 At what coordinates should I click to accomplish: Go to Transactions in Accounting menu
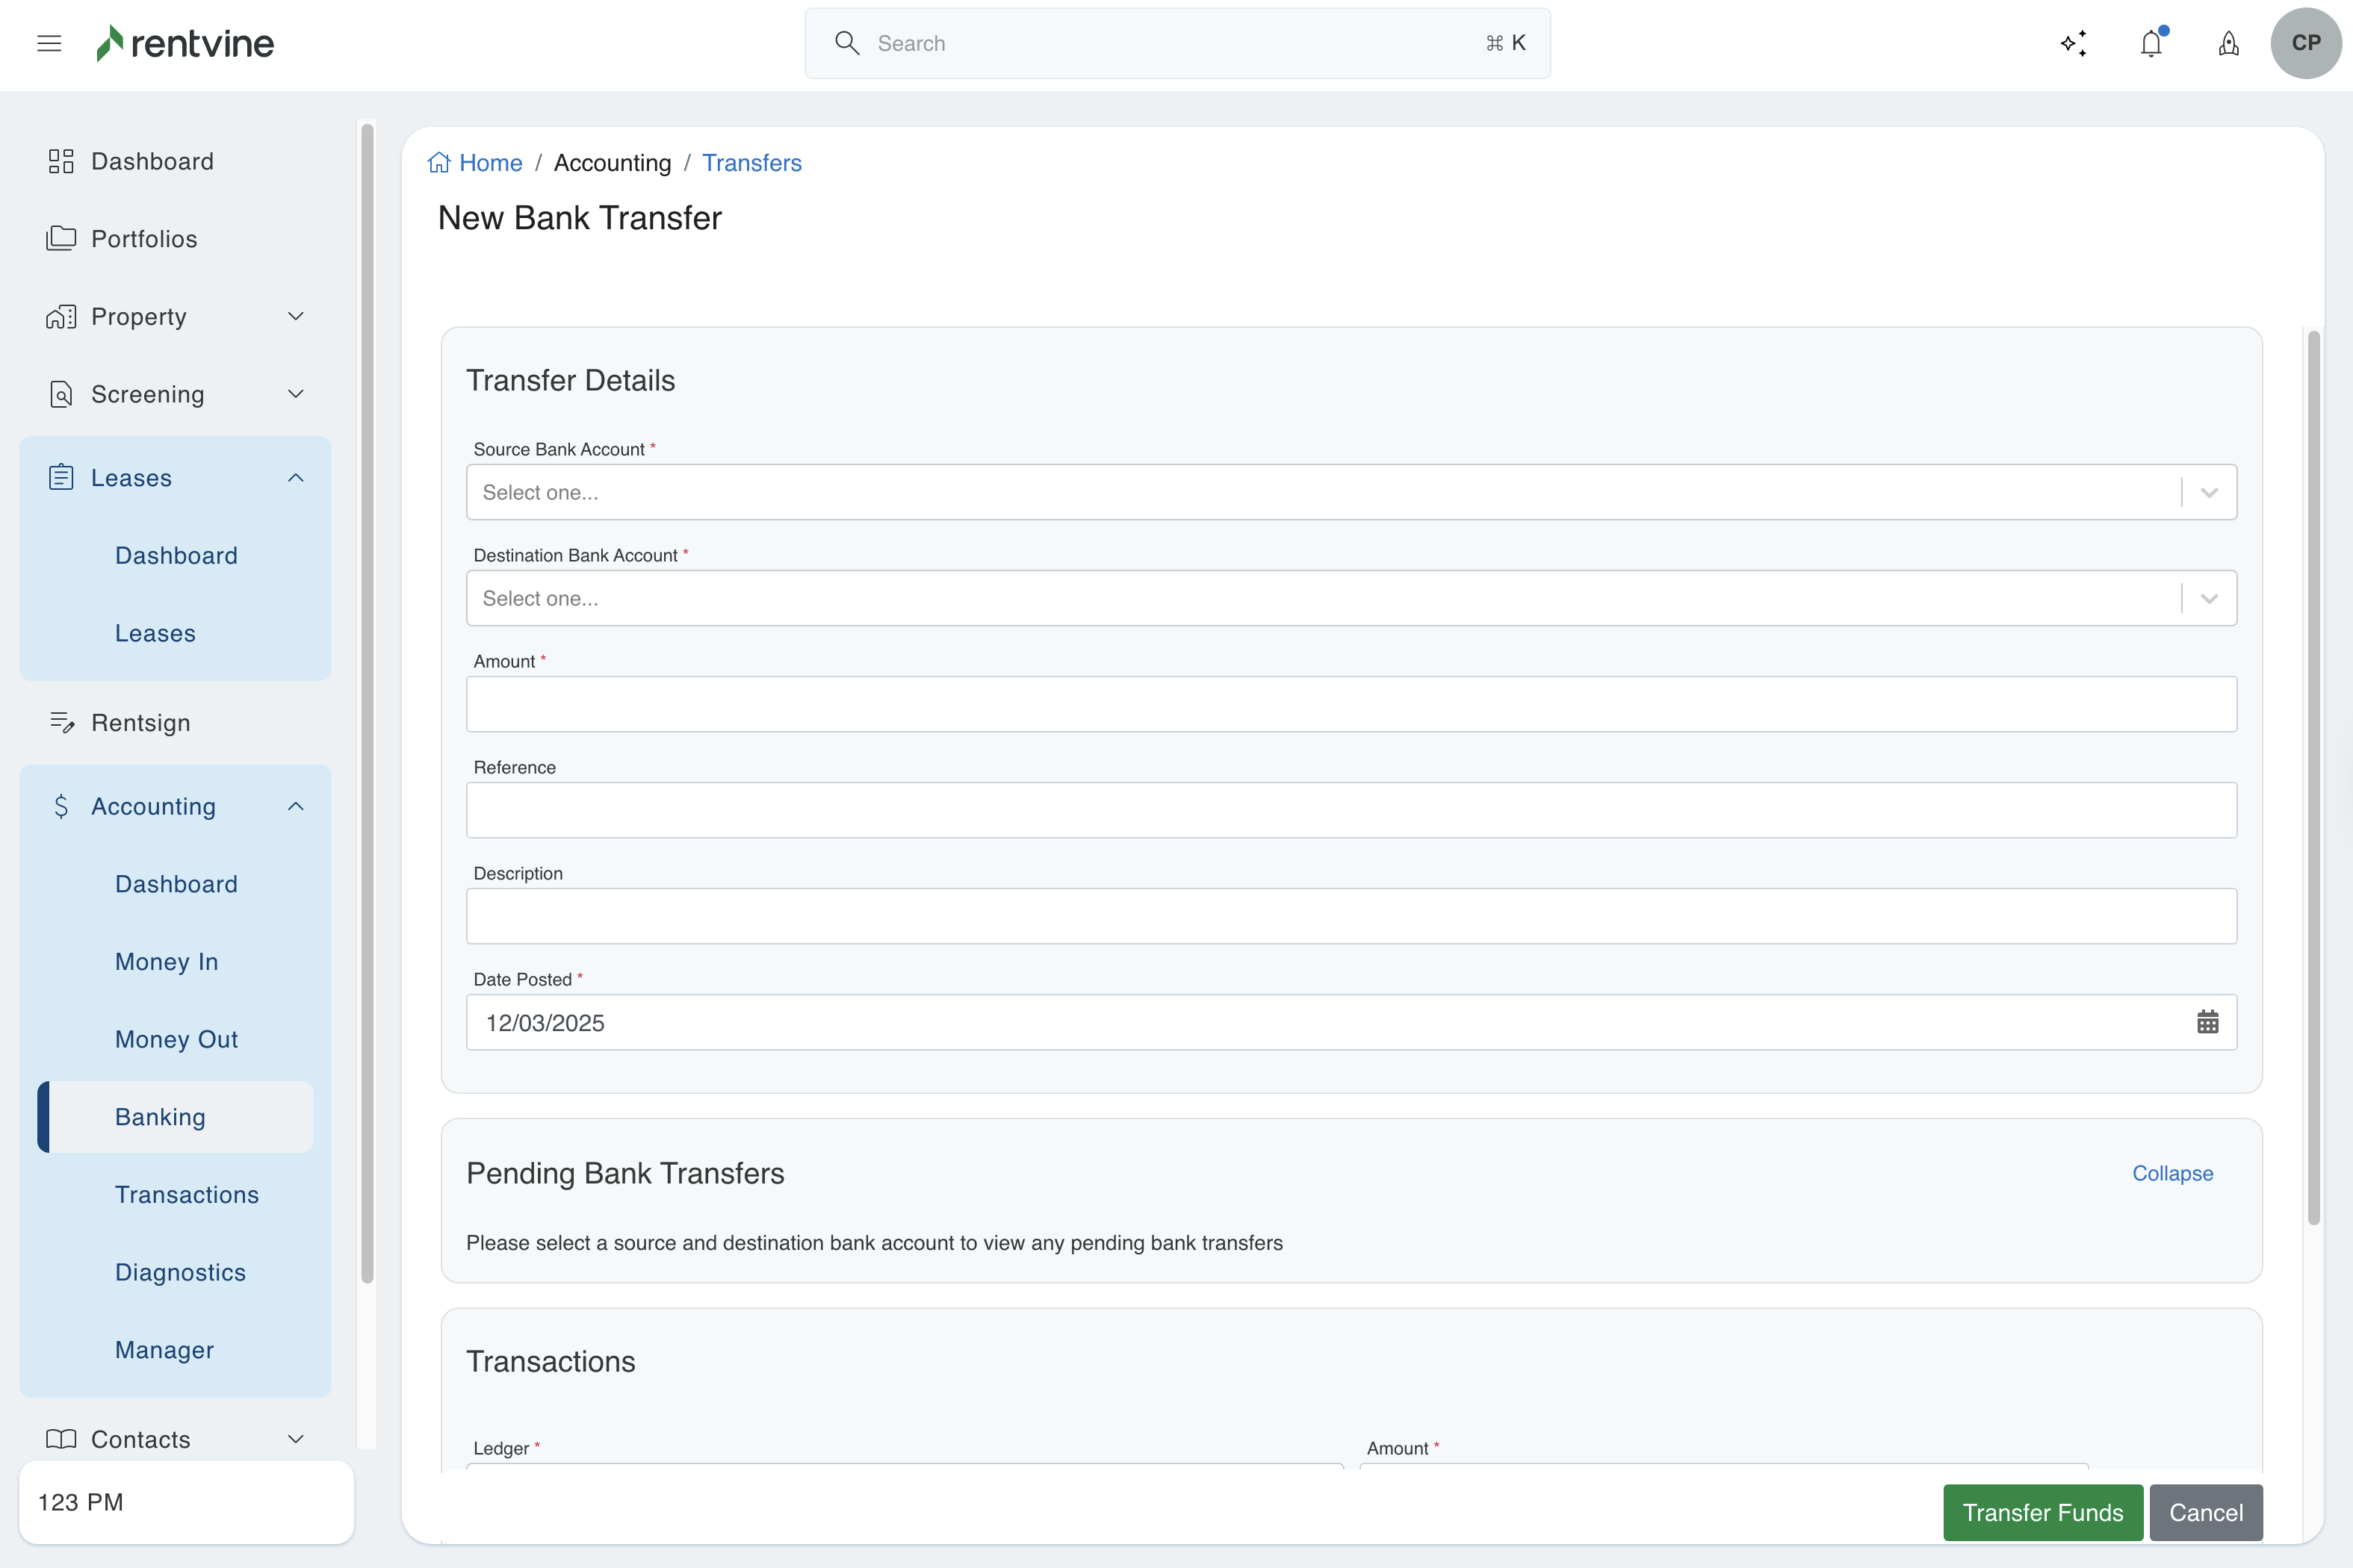click(x=186, y=1194)
